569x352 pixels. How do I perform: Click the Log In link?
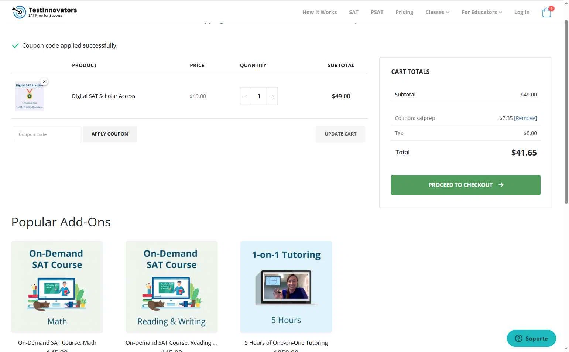click(x=522, y=12)
